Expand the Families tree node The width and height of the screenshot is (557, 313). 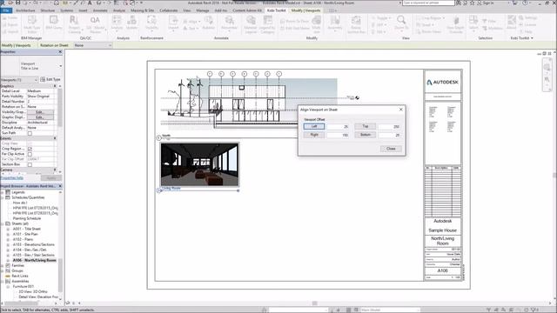3,265
